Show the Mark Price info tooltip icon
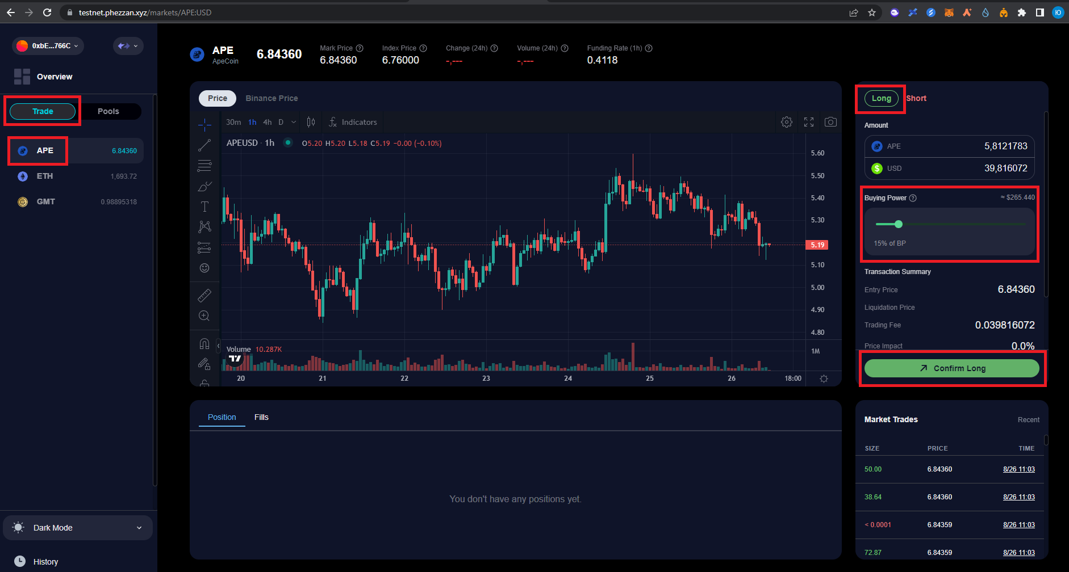Image resolution: width=1069 pixels, height=572 pixels. coord(360,48)
